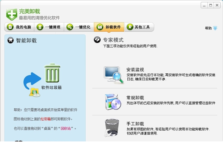The width and height of the screenshot is (223, 147).
Task: Click the yellow folder with disc icon
Action: [x=34, y=93]
